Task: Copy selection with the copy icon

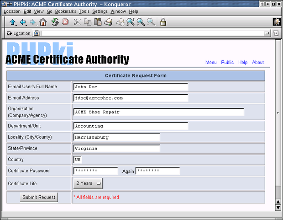Action: 88,22
